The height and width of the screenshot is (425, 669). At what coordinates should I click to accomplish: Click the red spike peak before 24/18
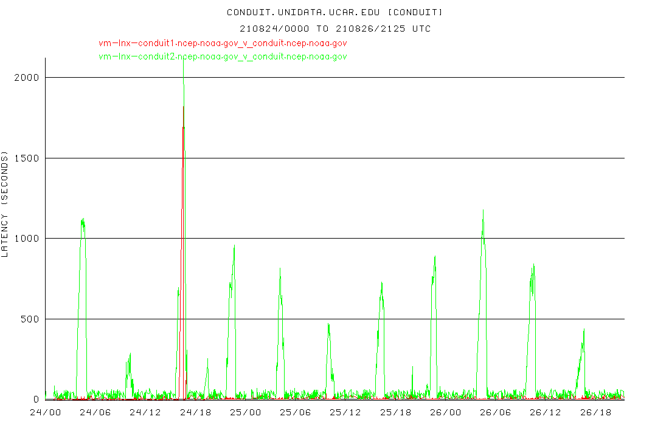[x=182, y=109]
